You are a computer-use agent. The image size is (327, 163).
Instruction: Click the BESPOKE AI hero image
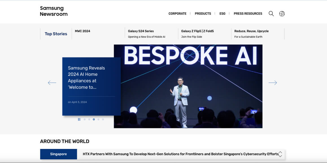coord(188,86)
